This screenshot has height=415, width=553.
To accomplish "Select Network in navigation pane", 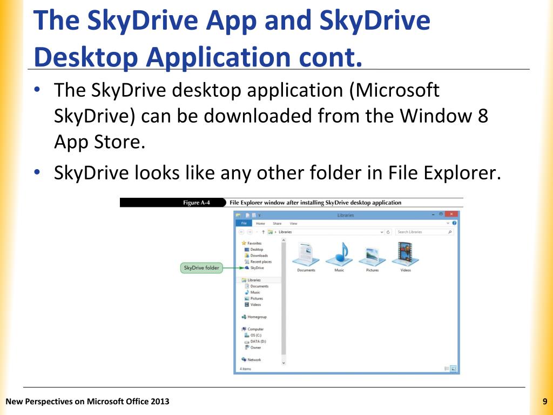I will point(252,359).
